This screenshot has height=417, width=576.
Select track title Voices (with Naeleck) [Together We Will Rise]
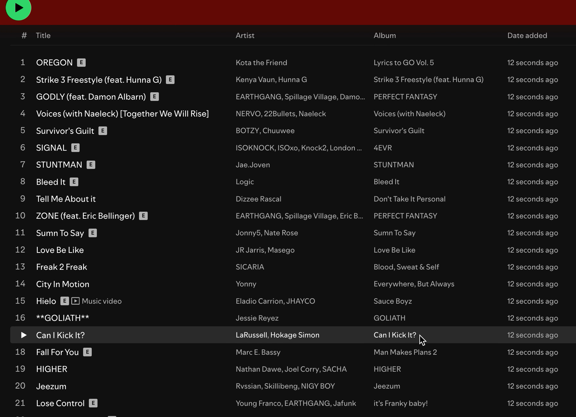click(x=122, y=114)
